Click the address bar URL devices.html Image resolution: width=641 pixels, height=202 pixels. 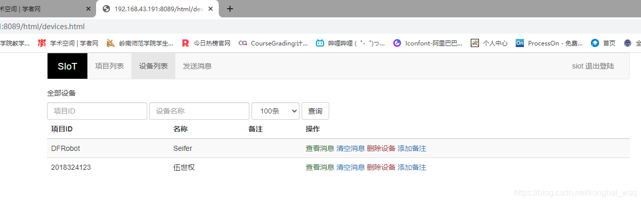(x=42, y=27)
